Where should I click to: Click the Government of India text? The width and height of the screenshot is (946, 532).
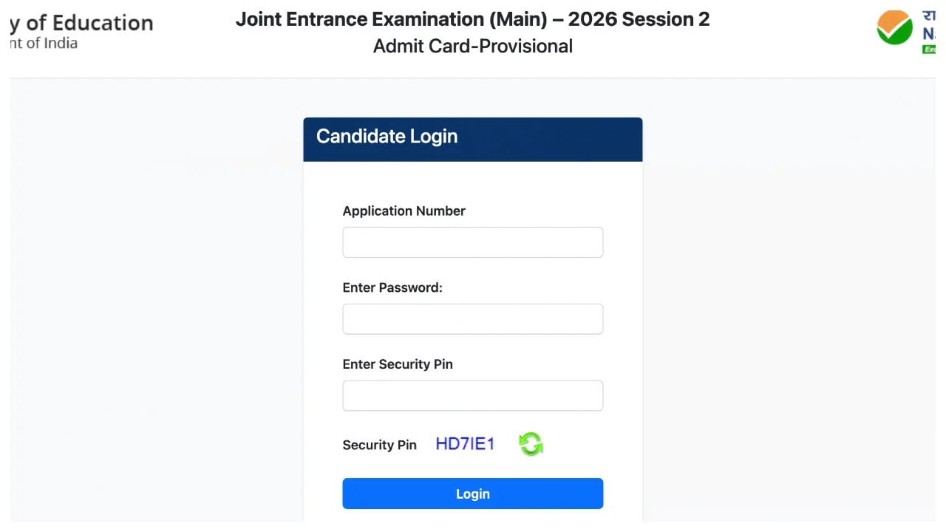pos(44,43)
